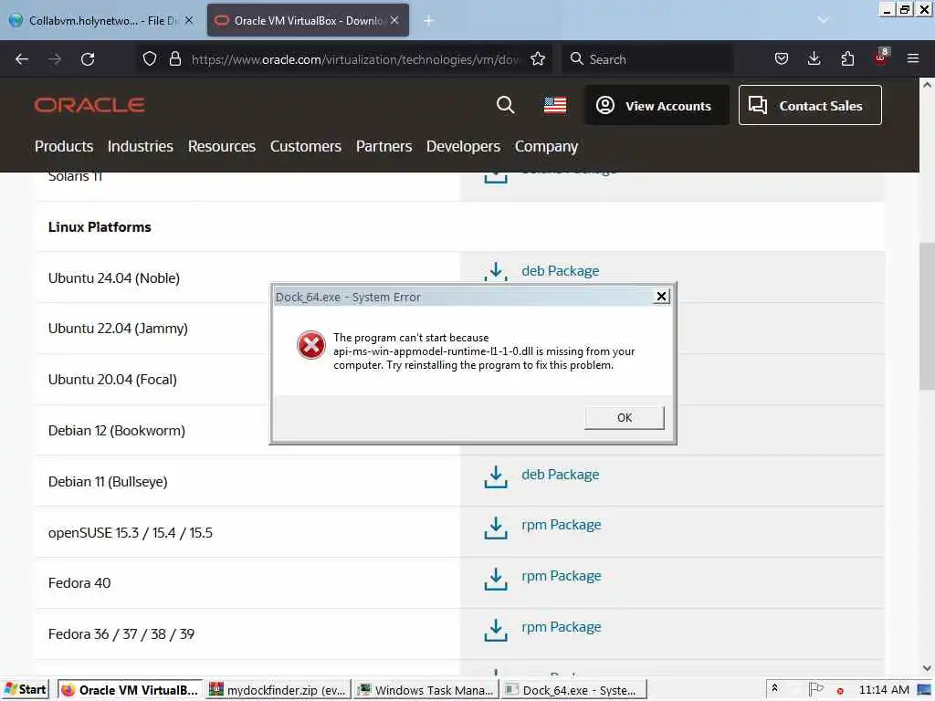Image resolution: width=935 pixels, height=701 pixels.
Task: Open the Developers menu
Action: pos(463,147)
